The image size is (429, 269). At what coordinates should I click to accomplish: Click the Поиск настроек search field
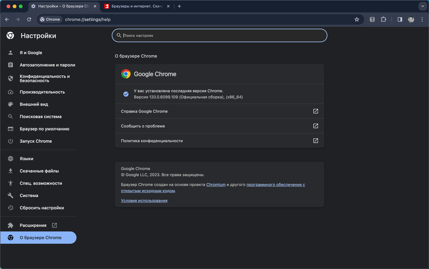click(219, 35)
